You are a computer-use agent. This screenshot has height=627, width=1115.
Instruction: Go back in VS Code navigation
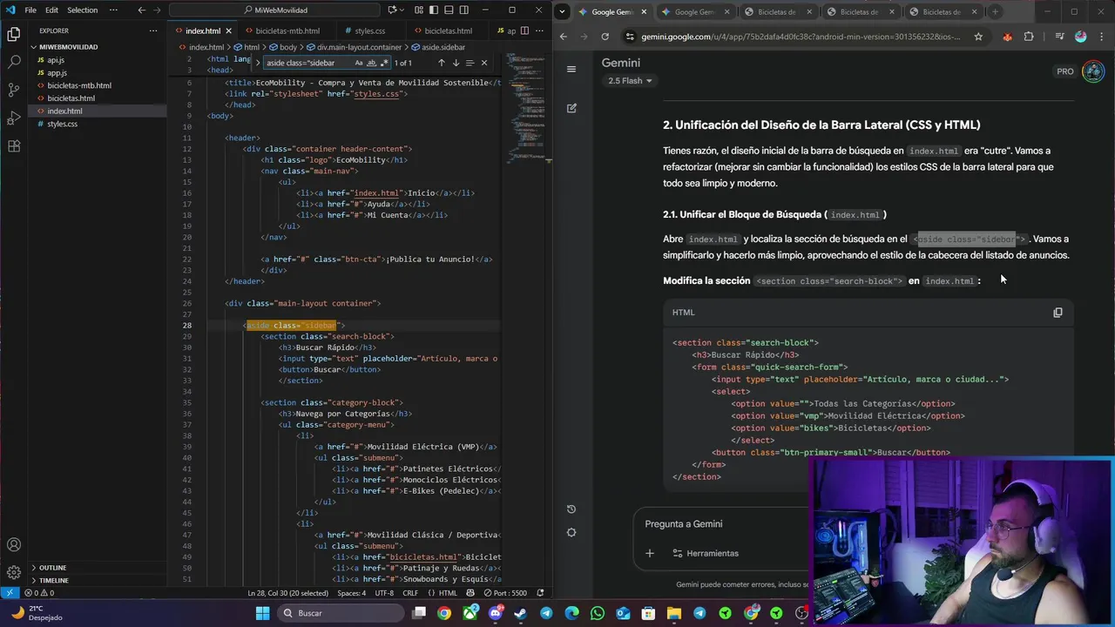pyautogui.click(x=141, y=10)
